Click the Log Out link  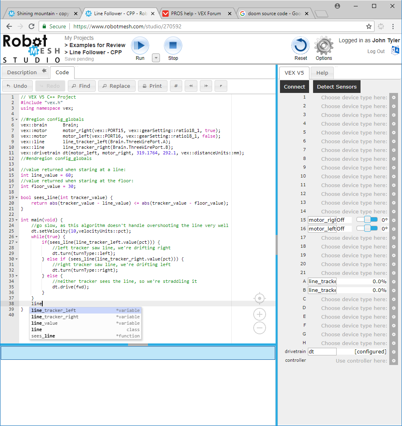tap(376, 51)
